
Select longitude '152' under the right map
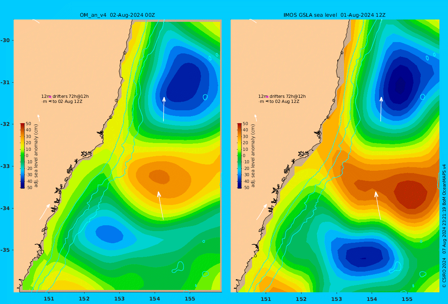pos(301,299)
